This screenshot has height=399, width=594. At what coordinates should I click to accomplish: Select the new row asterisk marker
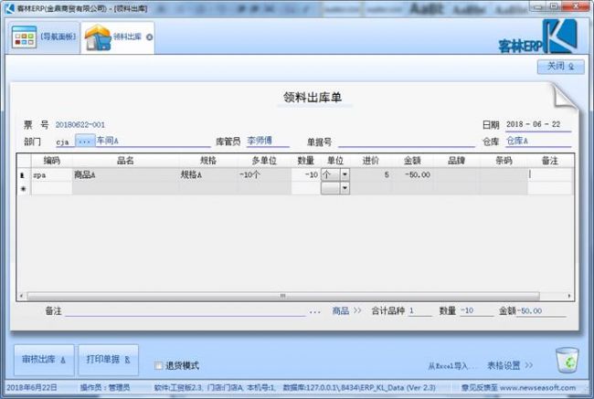(23, 188)
